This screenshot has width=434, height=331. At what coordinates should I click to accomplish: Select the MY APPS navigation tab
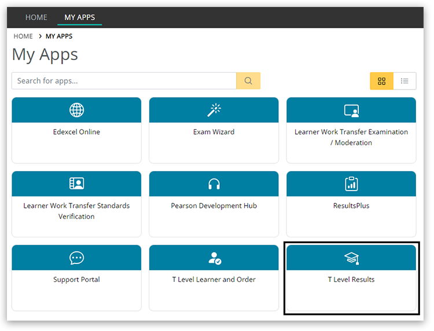(x=79, y=17)
